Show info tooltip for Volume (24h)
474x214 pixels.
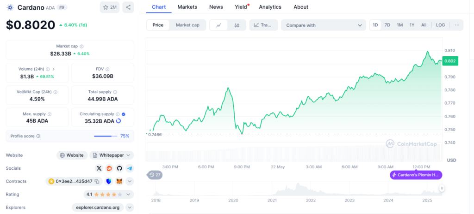(48, 69)
